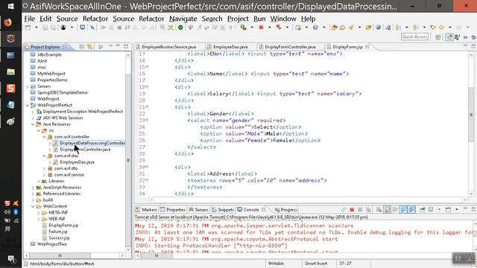Click the Clear Console icon
Screen dimensions: 477x268
pos(379,210)
